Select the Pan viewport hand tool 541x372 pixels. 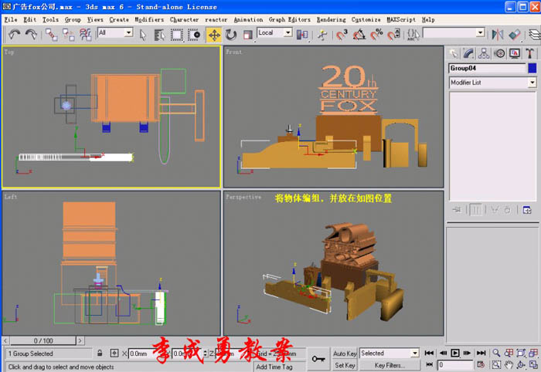pos(509,364)
